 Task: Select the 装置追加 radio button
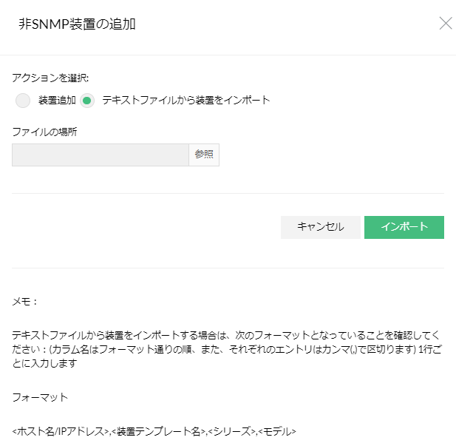click(23, 101)
